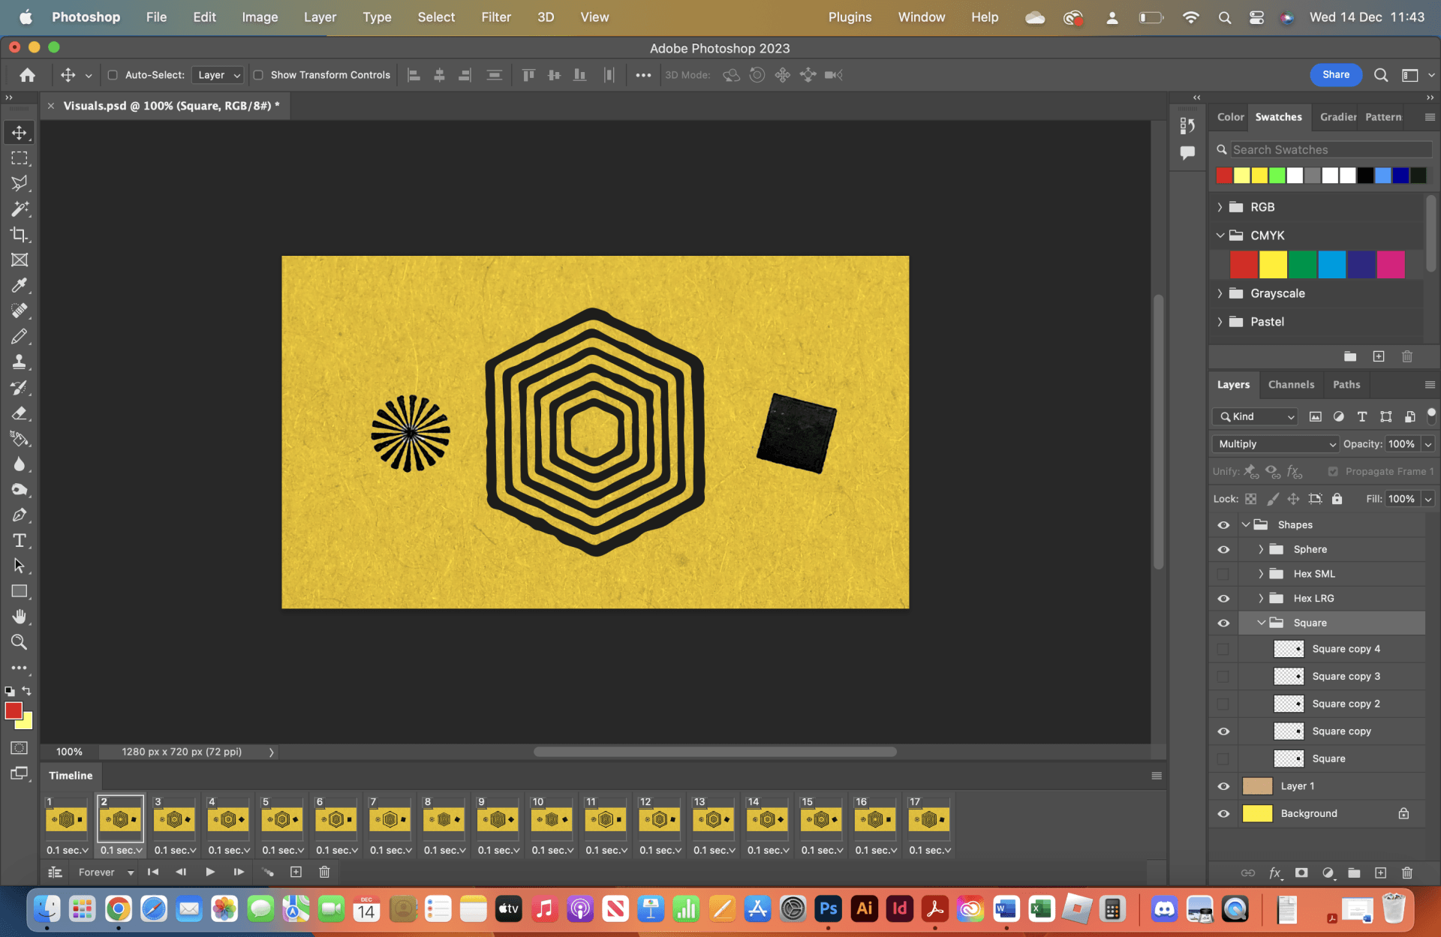
Task: Select the Eraser tool
Action: tap(20, 413)
